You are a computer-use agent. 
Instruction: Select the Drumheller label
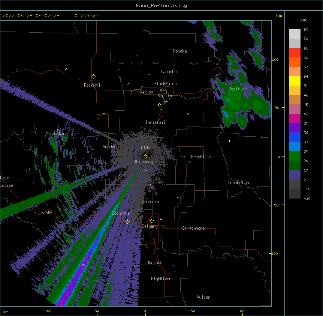click(239, 183)
